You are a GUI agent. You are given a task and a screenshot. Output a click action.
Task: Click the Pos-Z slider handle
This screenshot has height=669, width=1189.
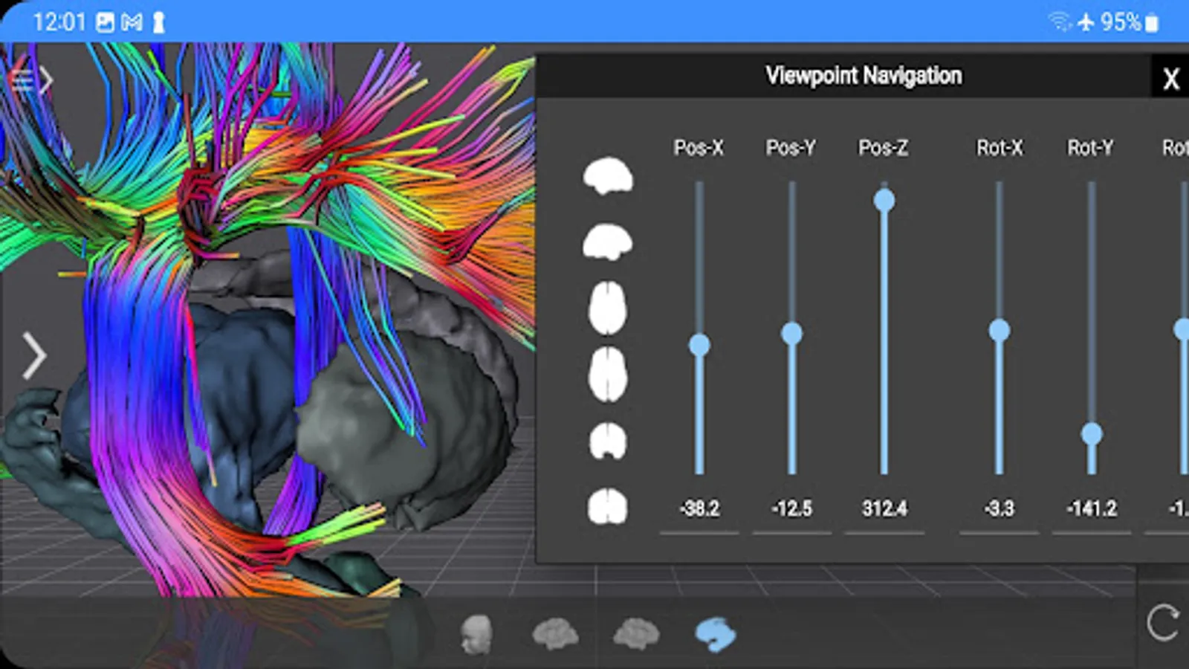884,200
